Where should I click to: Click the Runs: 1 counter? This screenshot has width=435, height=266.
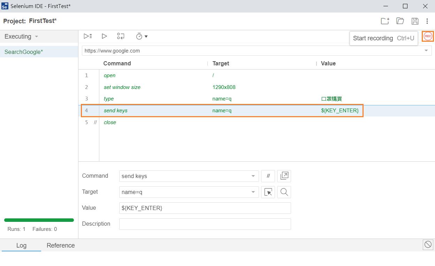[16, 229]
